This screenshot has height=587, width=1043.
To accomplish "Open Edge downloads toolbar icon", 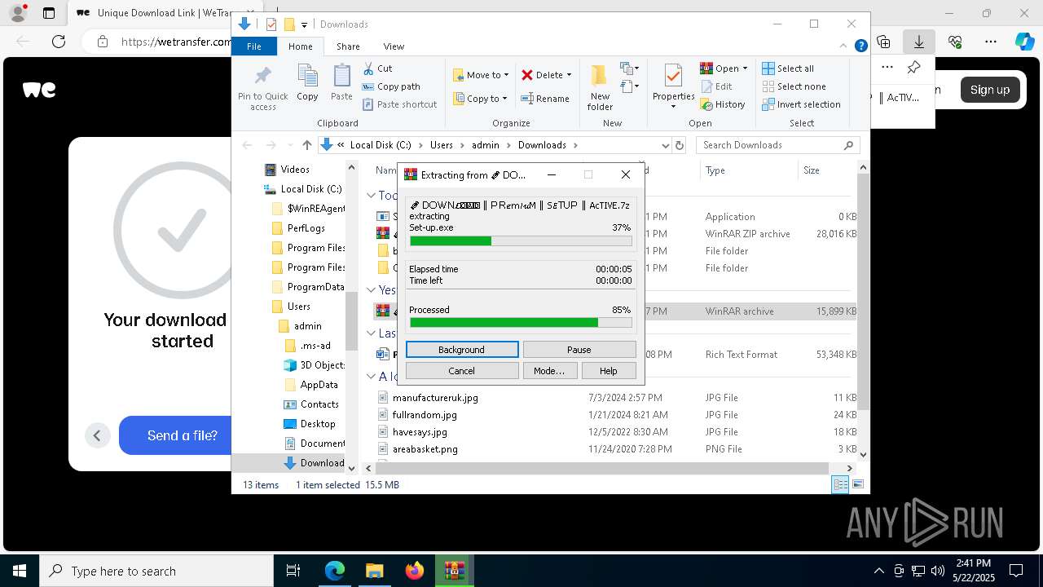I will pyautogui.click(x=918, y=42).
